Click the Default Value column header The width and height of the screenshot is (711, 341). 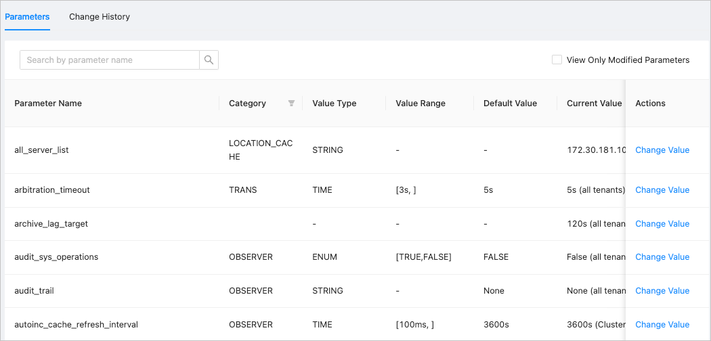pos(510,104)
